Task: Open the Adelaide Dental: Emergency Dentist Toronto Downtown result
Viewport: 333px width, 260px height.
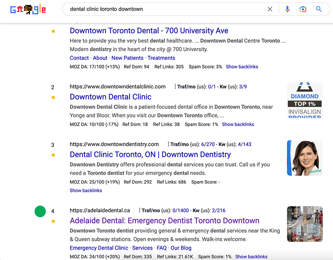Action: pos(164,221)
